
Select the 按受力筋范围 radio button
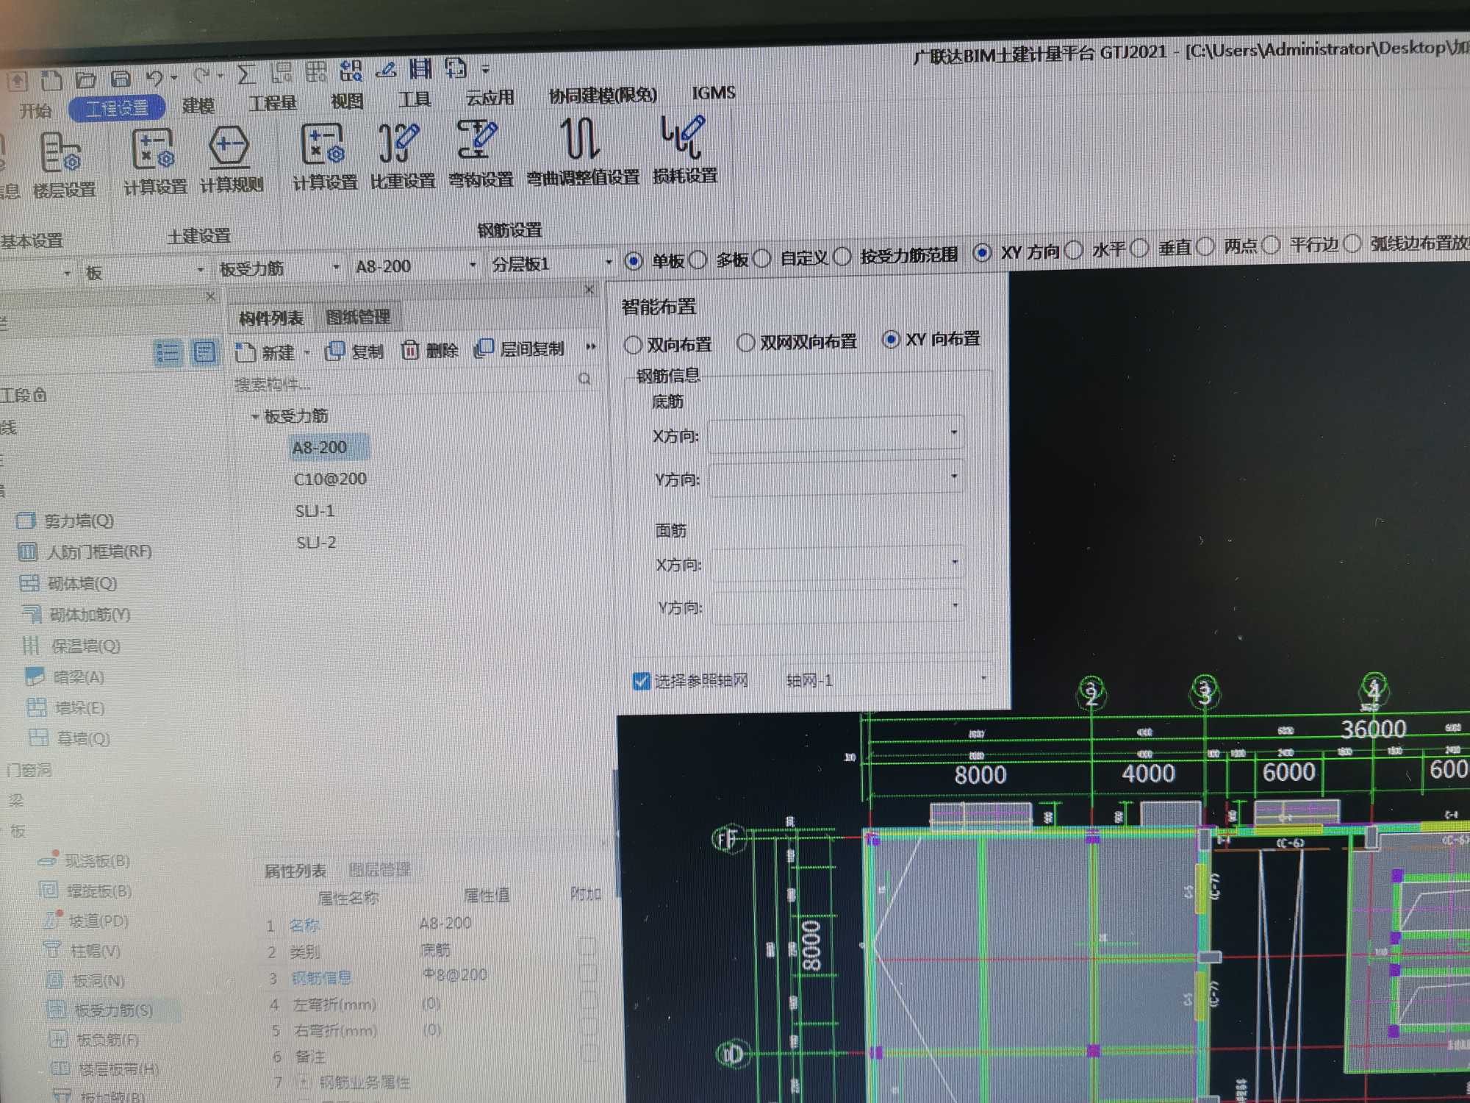pyautogui.click(x=842, y=256)
